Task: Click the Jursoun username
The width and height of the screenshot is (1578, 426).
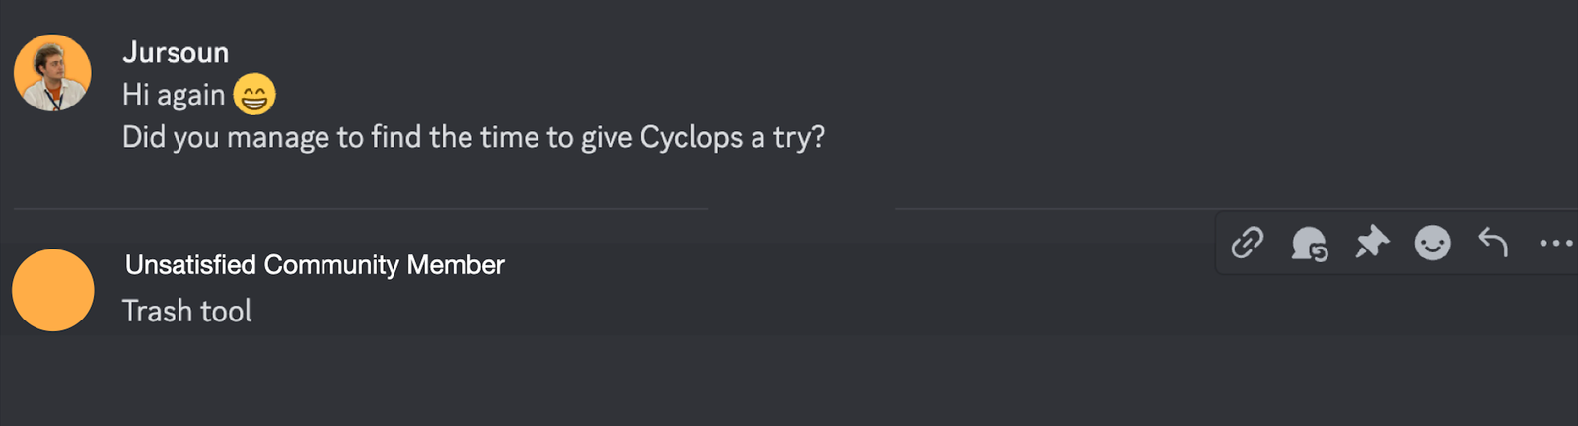Action: pos(176,52)
